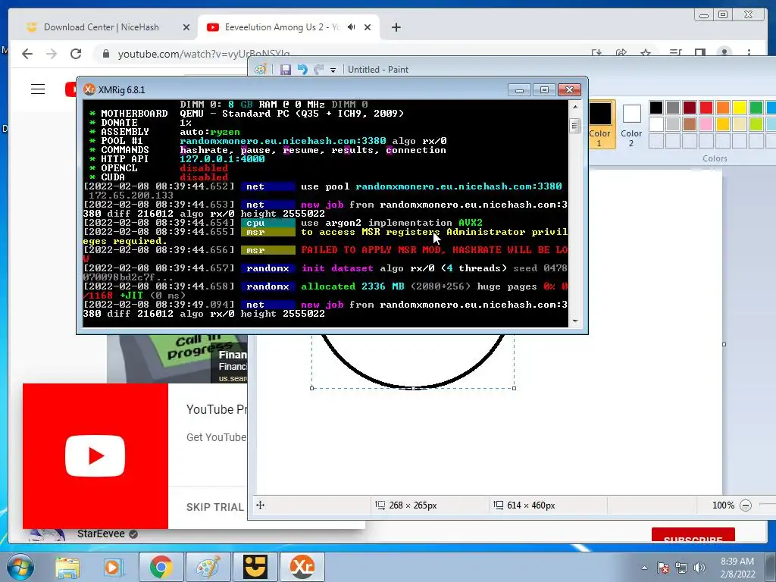This screenshot has width=776, height=582.
Task: Switch to Download Center NiceHash tab
Action: pos(102,27)
